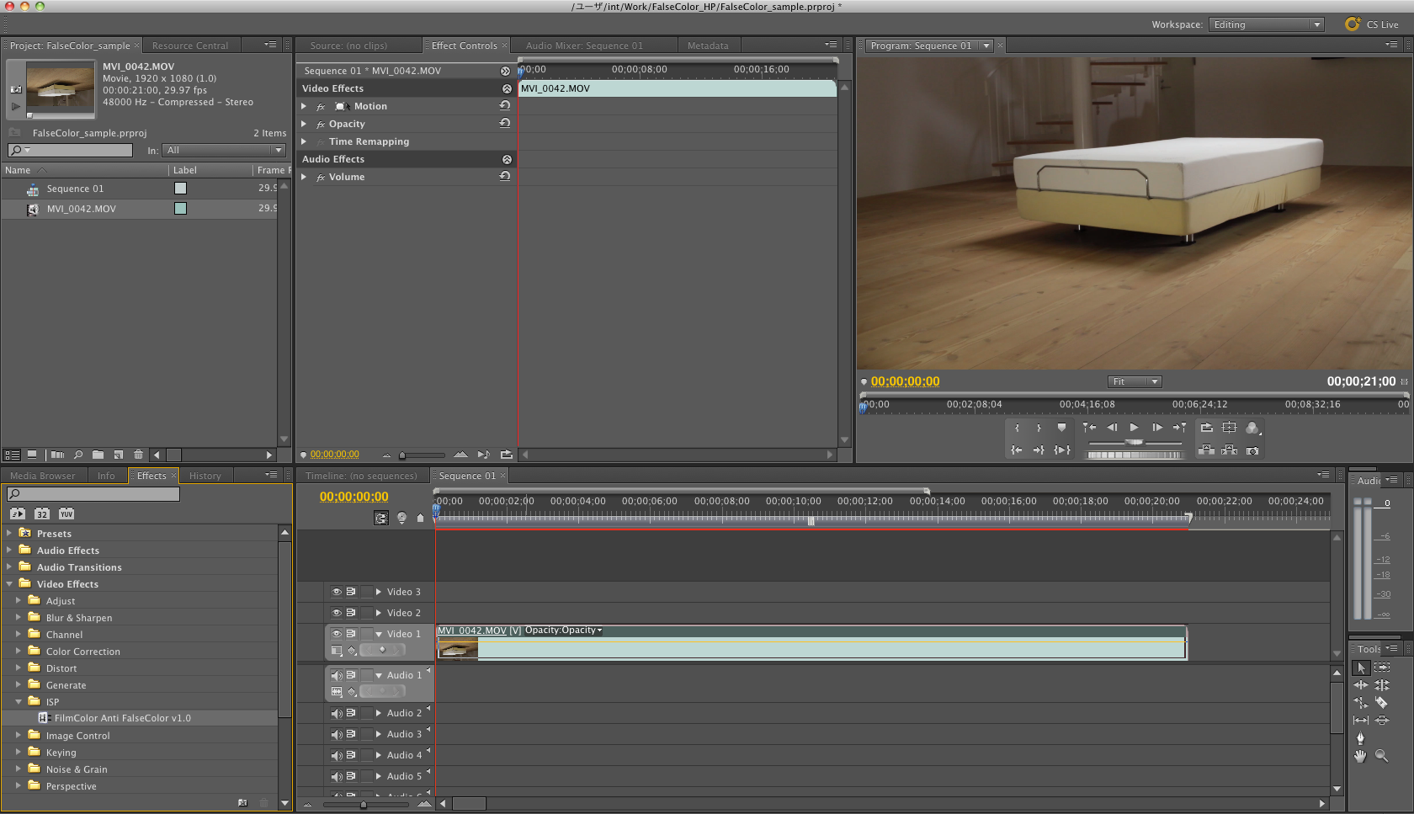This screenshot has width=1414, height=814.
Task: Select the Hand tool
Action: (1361, 756)
